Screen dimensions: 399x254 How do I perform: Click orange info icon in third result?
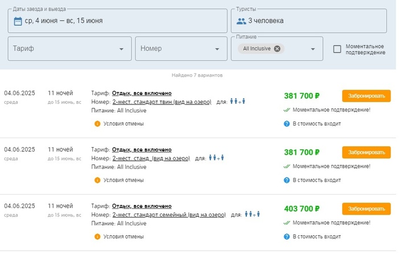pos(97,237)
